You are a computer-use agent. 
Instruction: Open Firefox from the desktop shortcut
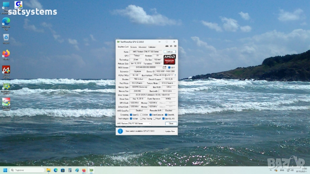(x=6, y=54)
